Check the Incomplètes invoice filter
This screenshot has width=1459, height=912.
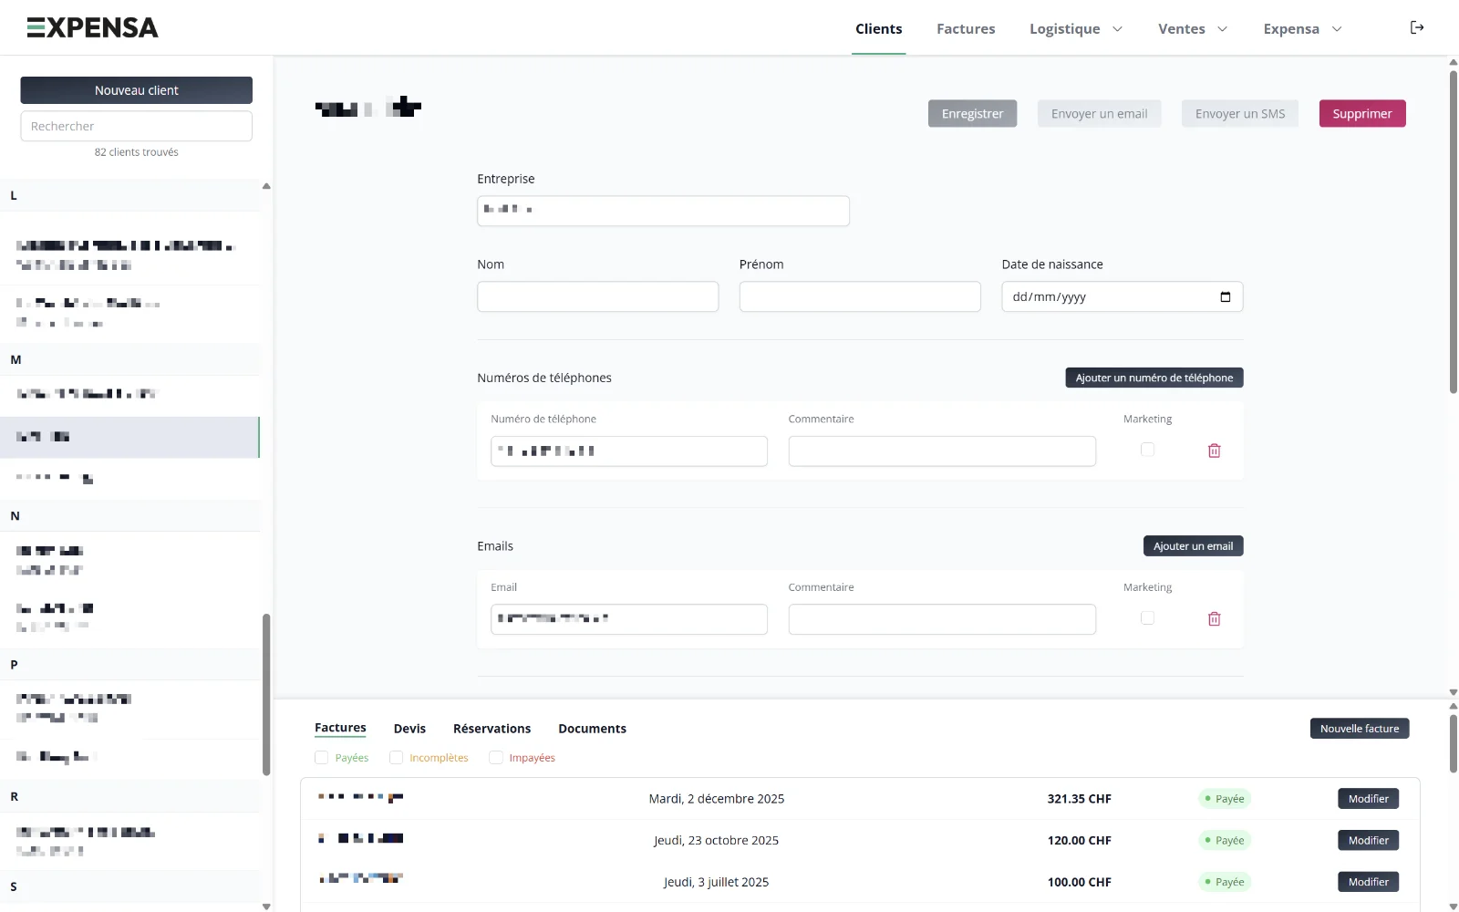[x=396, y=757]
